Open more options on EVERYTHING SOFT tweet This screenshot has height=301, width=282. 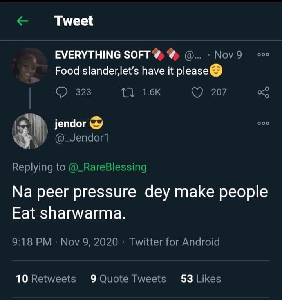click(x=263, y=55)
